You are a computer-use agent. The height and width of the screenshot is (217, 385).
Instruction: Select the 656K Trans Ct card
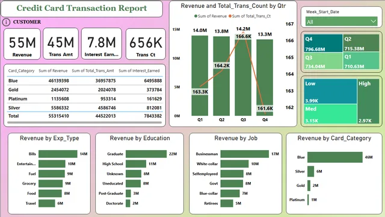click(x=146, y=44)
